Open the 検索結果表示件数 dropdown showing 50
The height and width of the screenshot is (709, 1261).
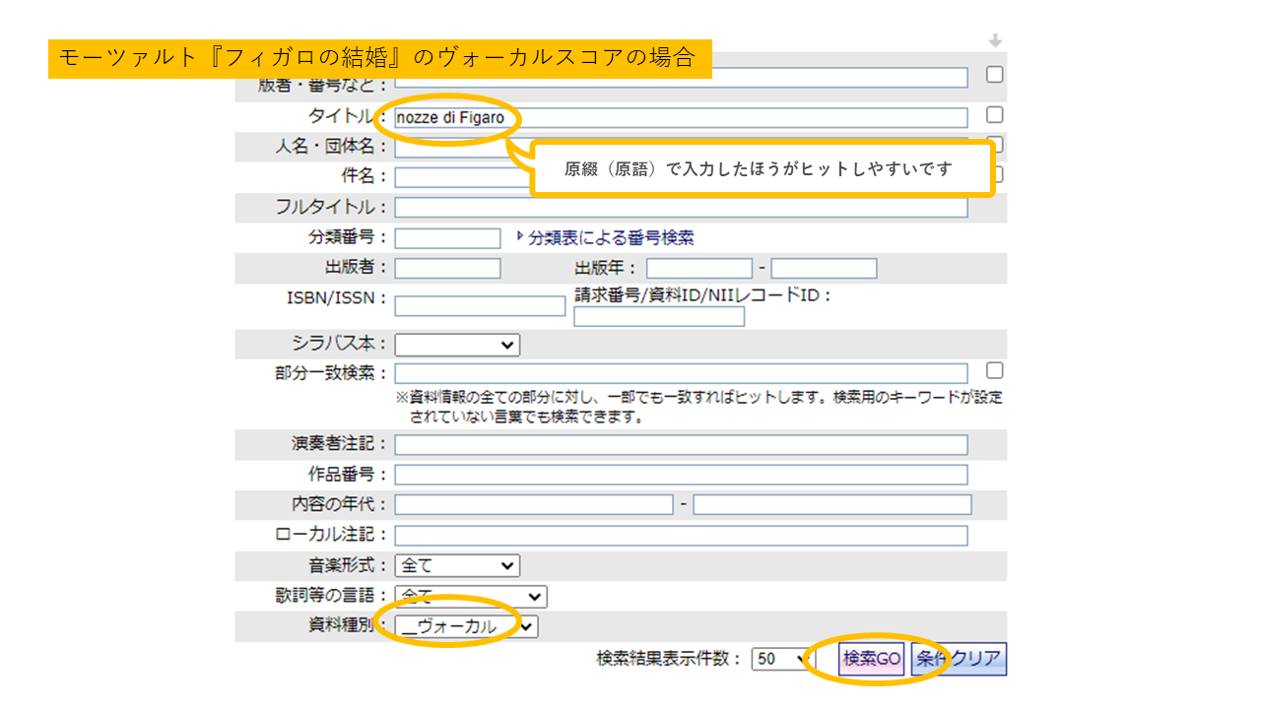click(783, 660)
